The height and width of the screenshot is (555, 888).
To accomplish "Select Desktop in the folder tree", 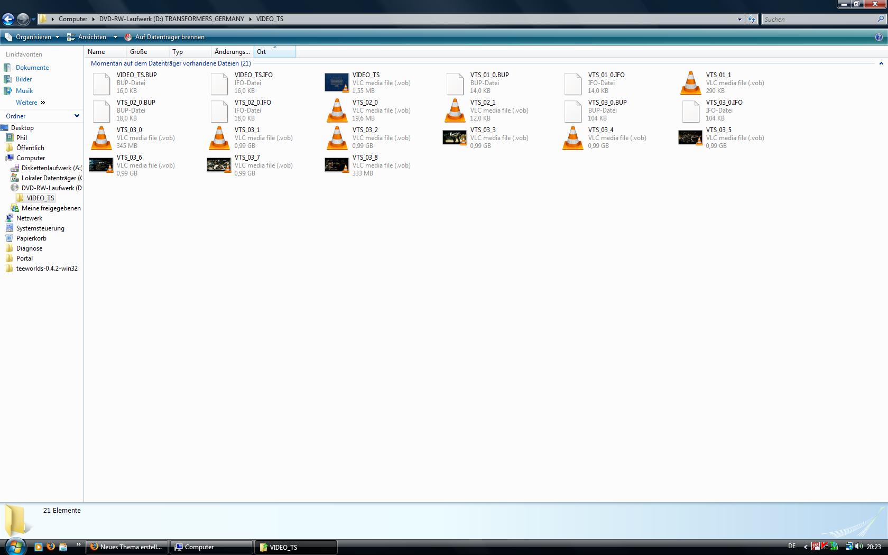I will (x=22, y=128).
